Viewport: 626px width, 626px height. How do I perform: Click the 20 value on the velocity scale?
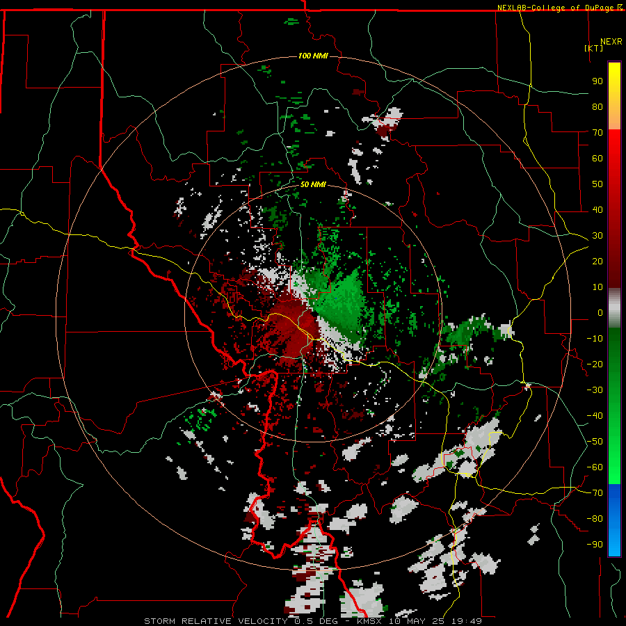(597, 262)
